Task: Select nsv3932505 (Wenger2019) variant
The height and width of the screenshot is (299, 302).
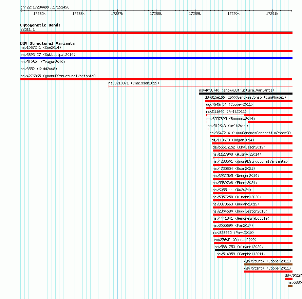Action: click(236, 176)
